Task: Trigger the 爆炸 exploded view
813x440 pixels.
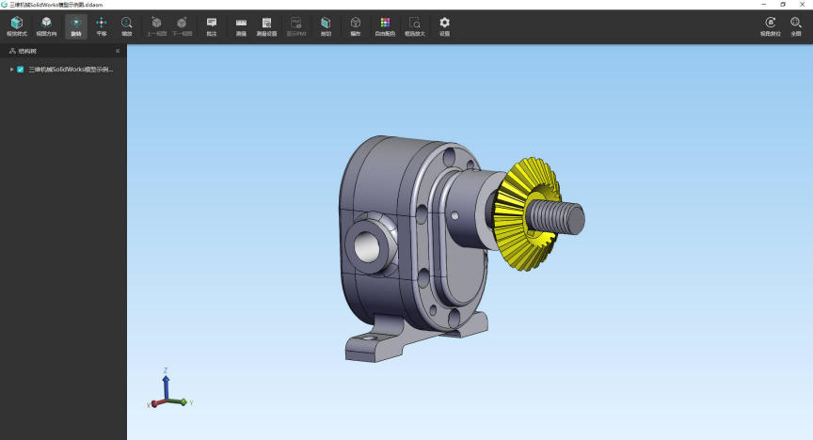Action: [x=356, y=25]
